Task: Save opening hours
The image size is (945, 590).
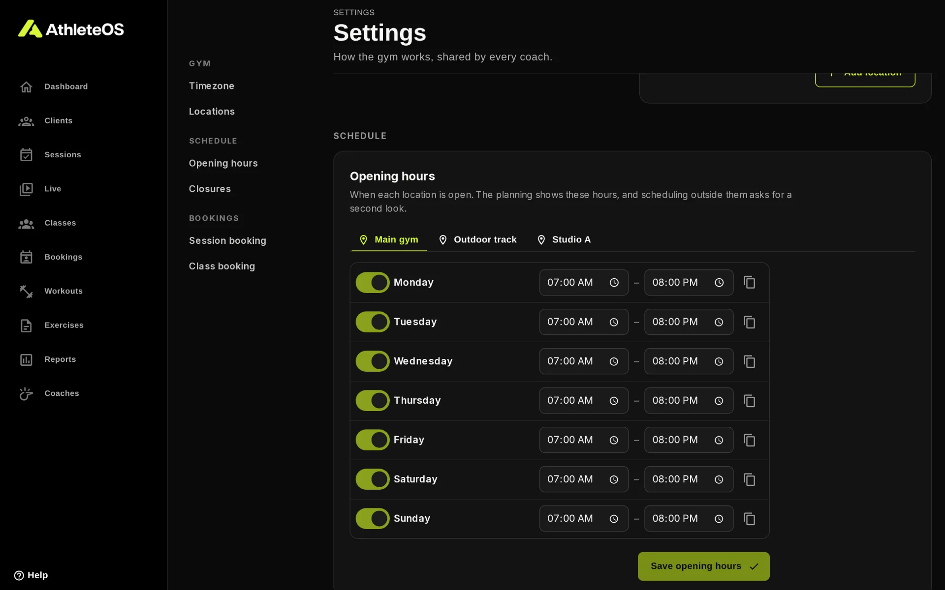Action: [703, 566]
